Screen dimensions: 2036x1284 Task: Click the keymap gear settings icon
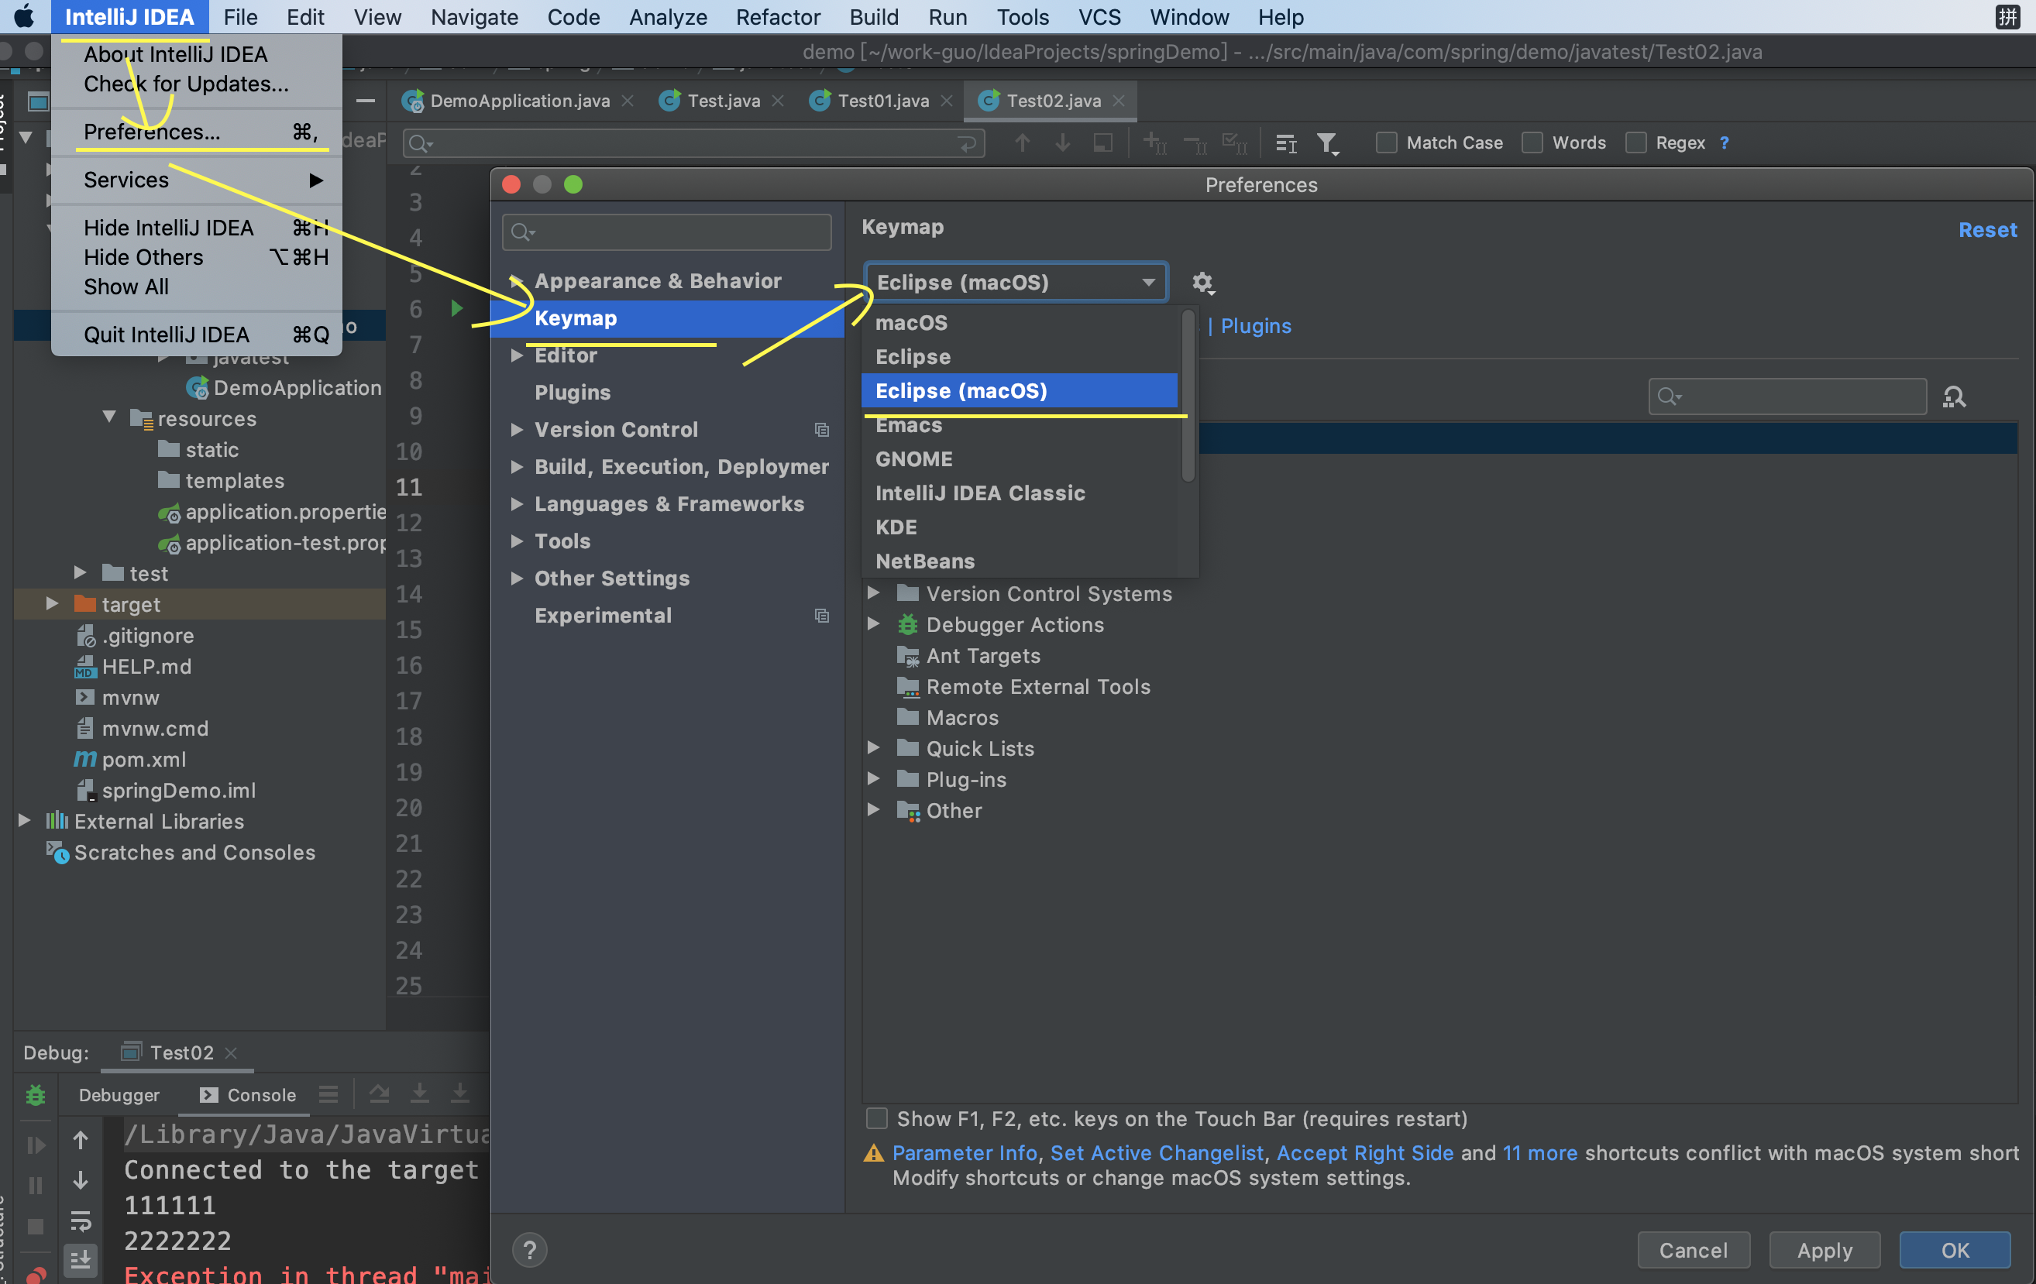1202,283
